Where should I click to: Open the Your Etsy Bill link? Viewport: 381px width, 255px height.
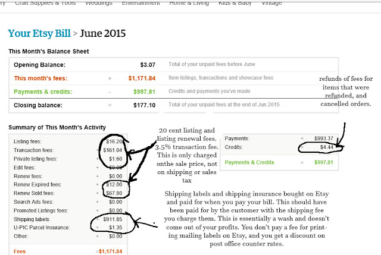39,33
